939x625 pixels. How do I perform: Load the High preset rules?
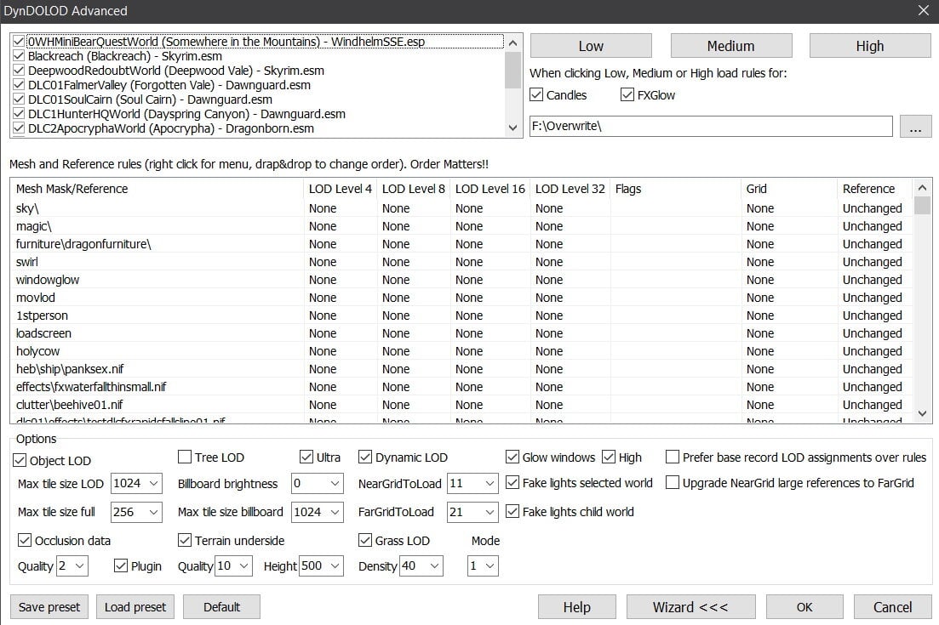click(870, 46)
